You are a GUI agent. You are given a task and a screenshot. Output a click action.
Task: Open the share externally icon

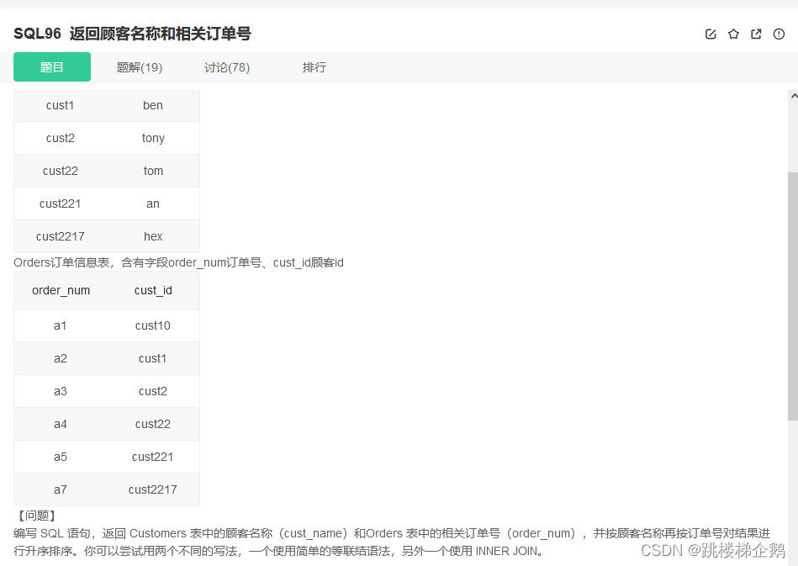pyautogui.click(x=756, y=34)
